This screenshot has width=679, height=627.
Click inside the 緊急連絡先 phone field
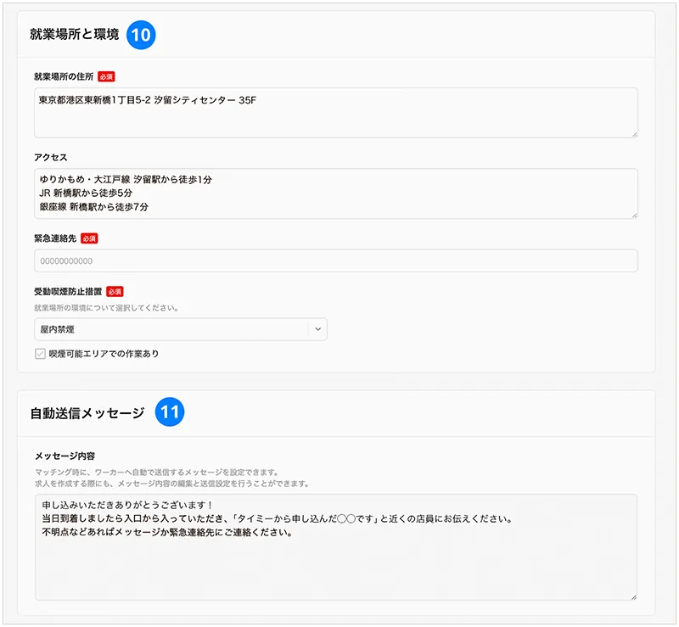tap(255, 260)
